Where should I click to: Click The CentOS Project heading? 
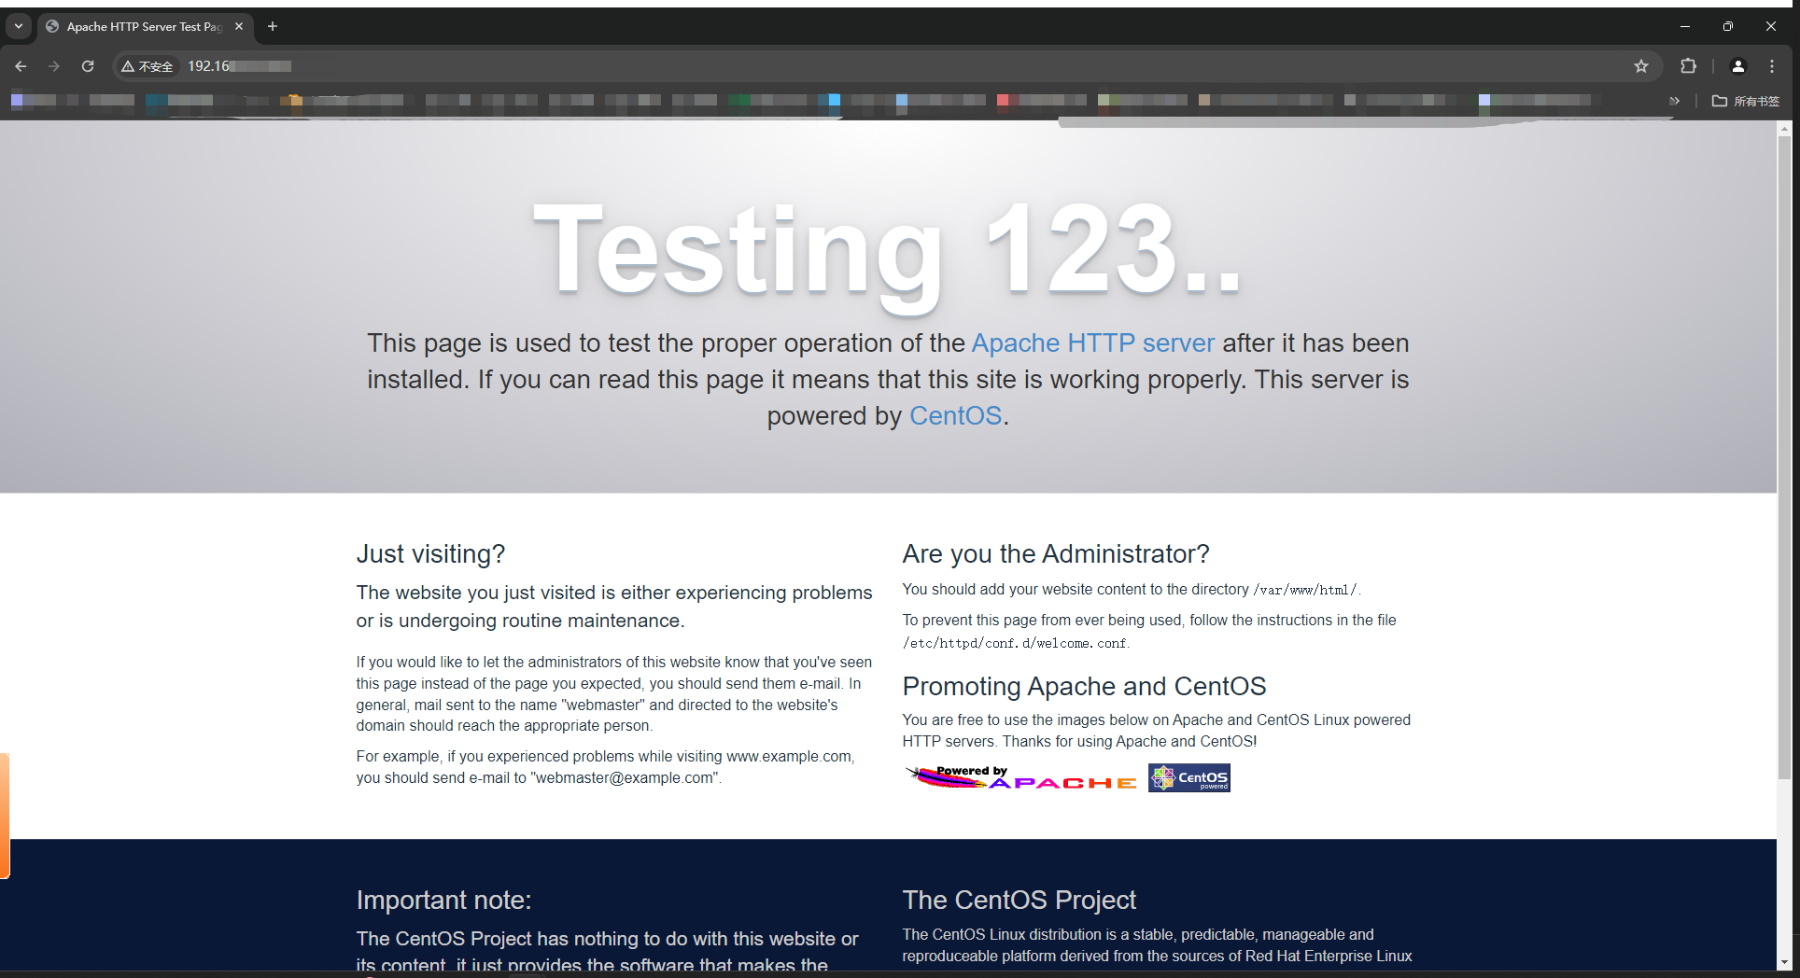tap(1020, 901)
